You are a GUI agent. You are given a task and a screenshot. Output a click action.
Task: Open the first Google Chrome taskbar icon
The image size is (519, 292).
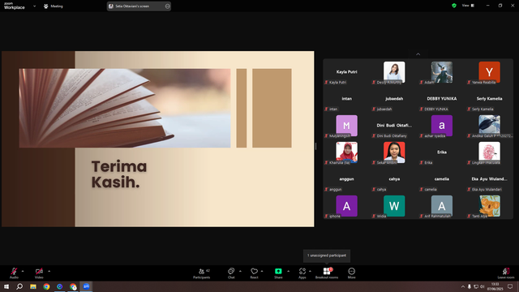pyautogui.click(x=46, y=286)
